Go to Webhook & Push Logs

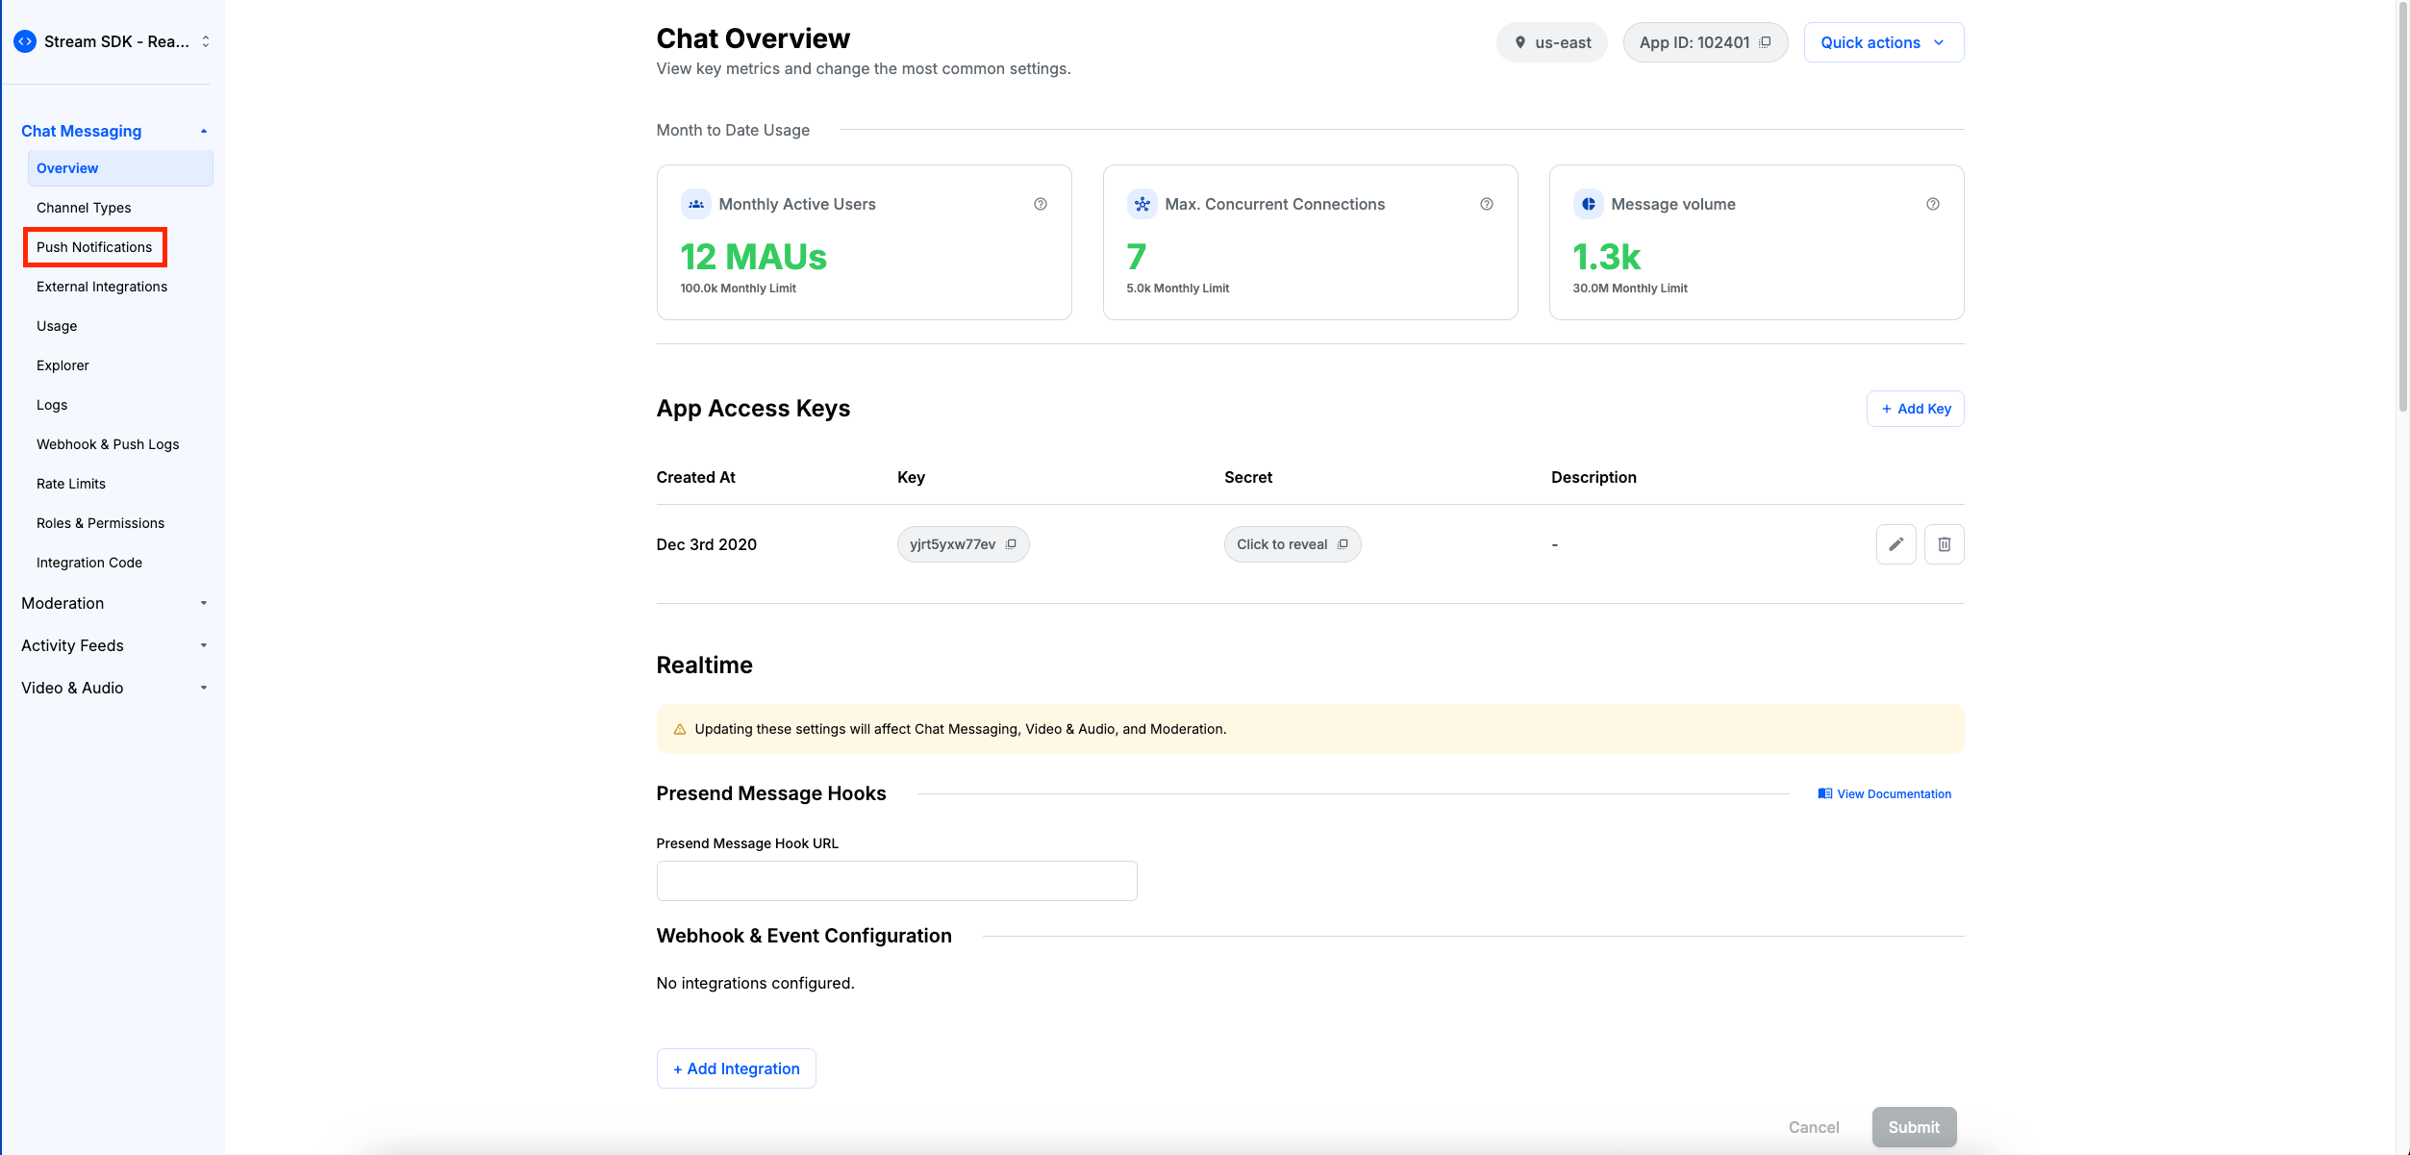[x=107, y=443]
